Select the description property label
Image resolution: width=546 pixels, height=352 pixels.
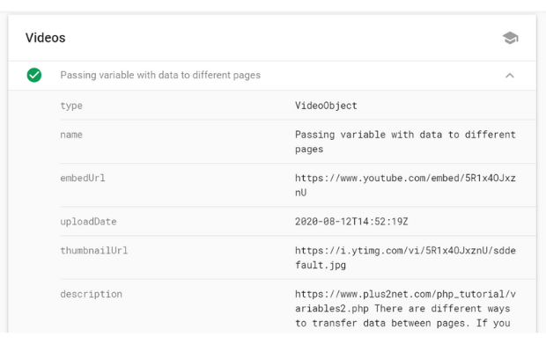[x=91, y=294]
